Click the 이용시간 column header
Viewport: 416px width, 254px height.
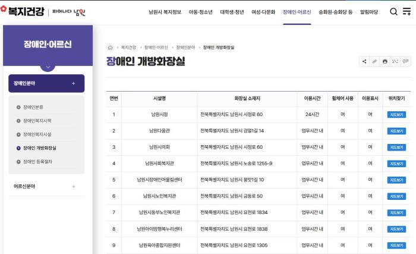click(312, 98)
